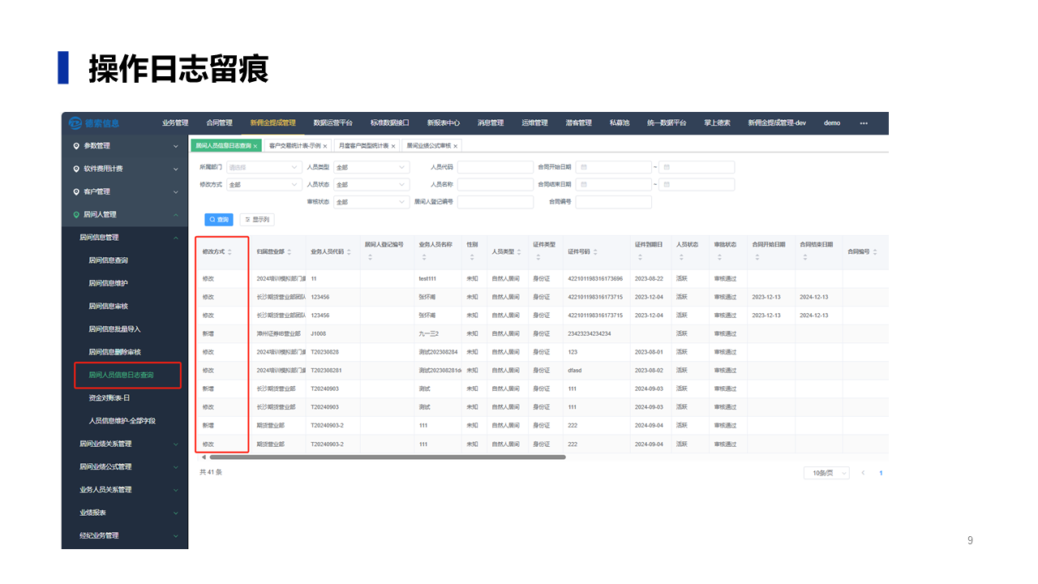The width and height of the screenshot is (1038, 584).
Task: Open the 修改方式 filter dropdown
Action: click(264, 184)
